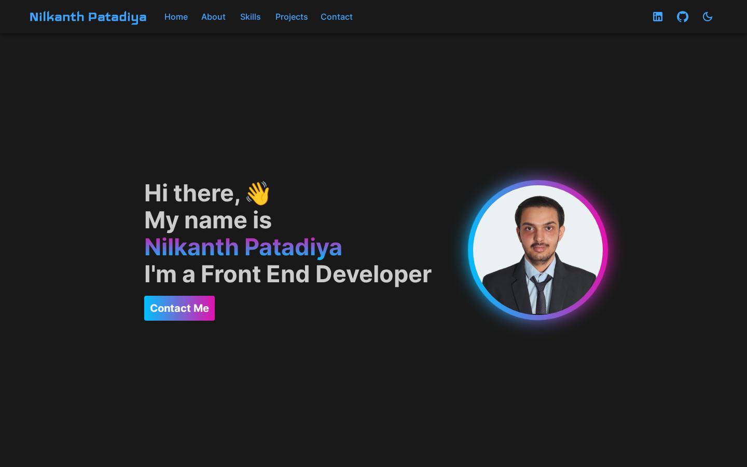Viewport: 747px width, 467px height.
Task: Click the text "I'm a Front End Developer"
Action: tap(288, 274)
